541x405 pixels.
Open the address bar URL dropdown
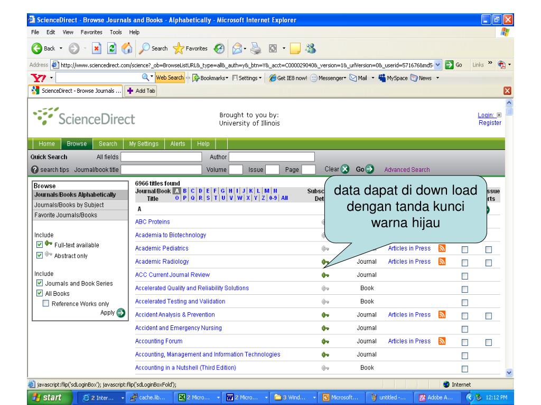[x=437, y=65]
